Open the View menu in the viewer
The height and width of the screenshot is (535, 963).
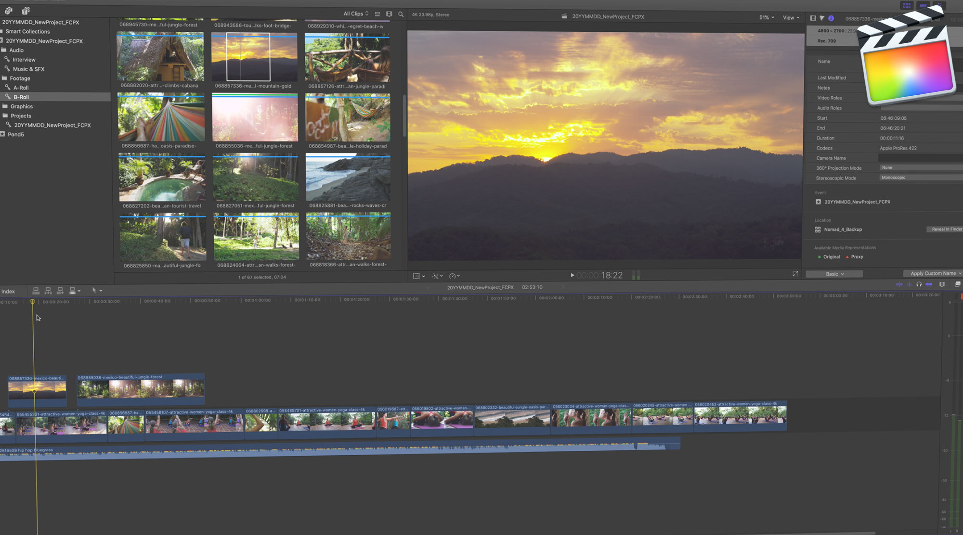(791, 17)
